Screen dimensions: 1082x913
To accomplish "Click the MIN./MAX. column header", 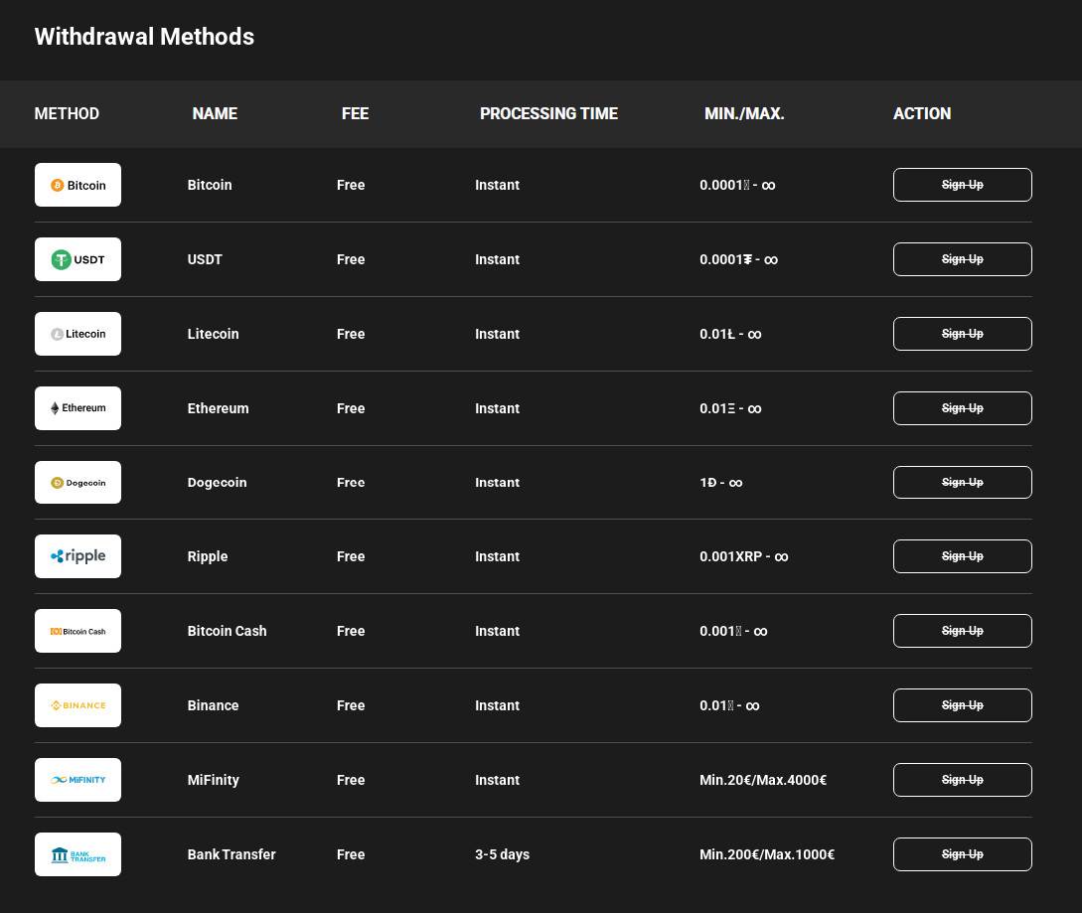I will pyautogui.click(x=744, y=114).
